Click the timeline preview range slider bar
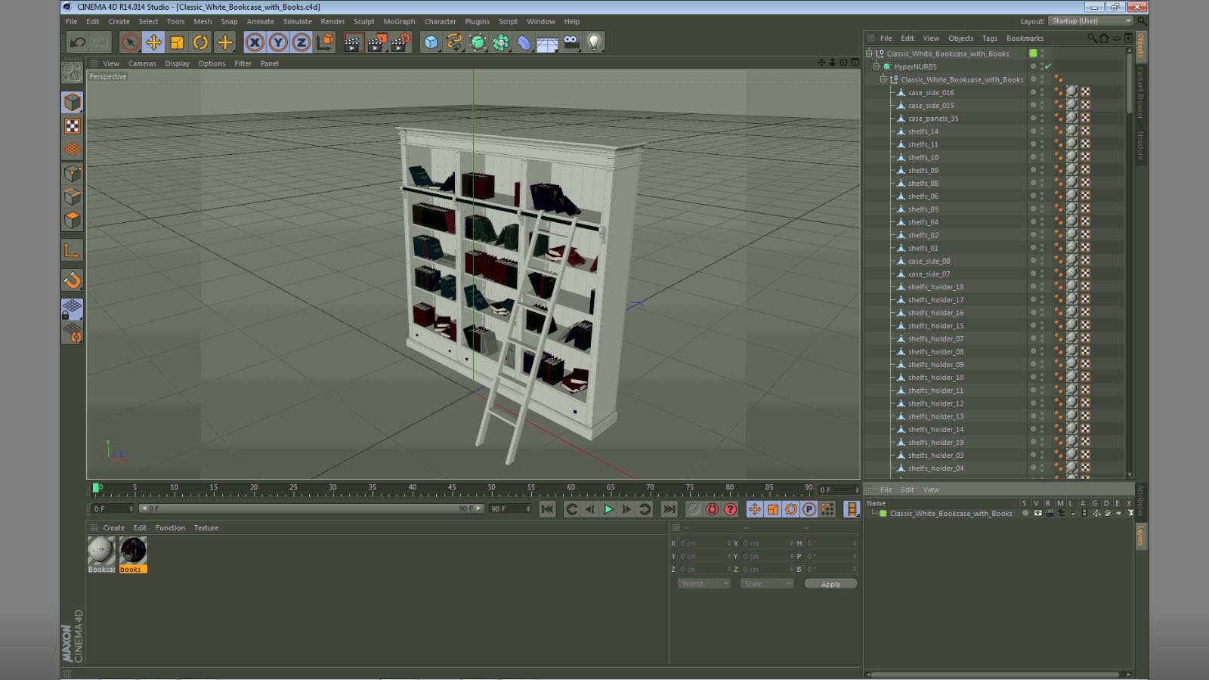Image resolution: width=1209 pixels, height=680 pixels. pyautogui.click(x=311, y=508)
